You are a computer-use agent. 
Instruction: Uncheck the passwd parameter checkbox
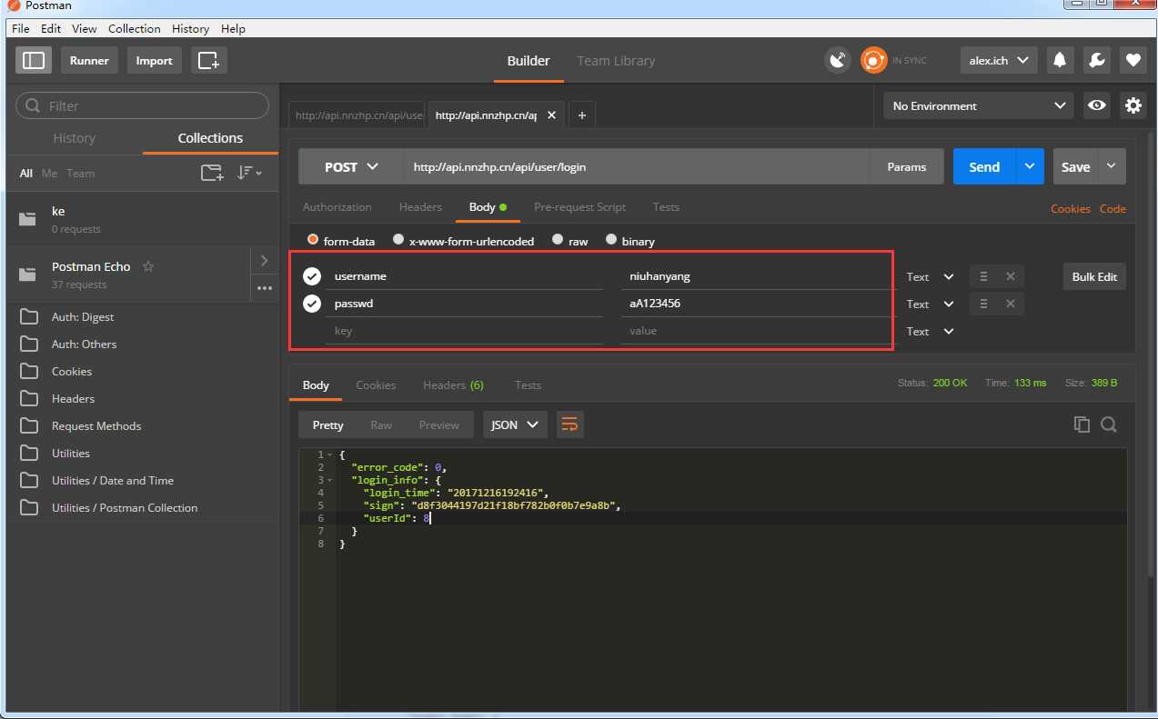(312, 304)
